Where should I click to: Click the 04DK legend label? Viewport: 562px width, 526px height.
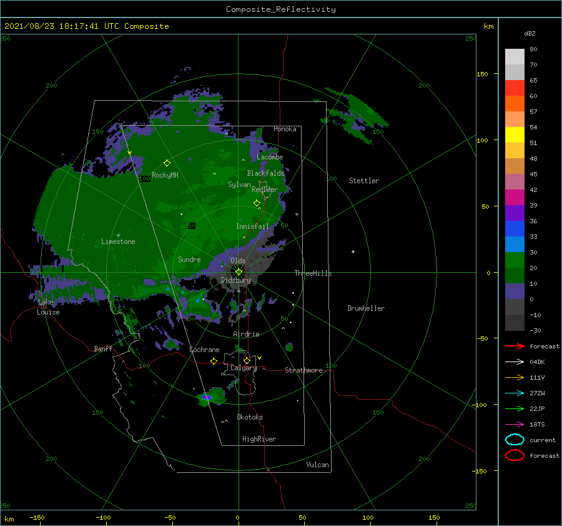pos(537,362)
